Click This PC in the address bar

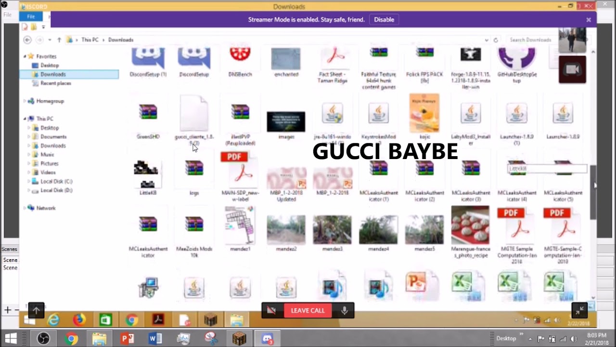tap(90, 40)
